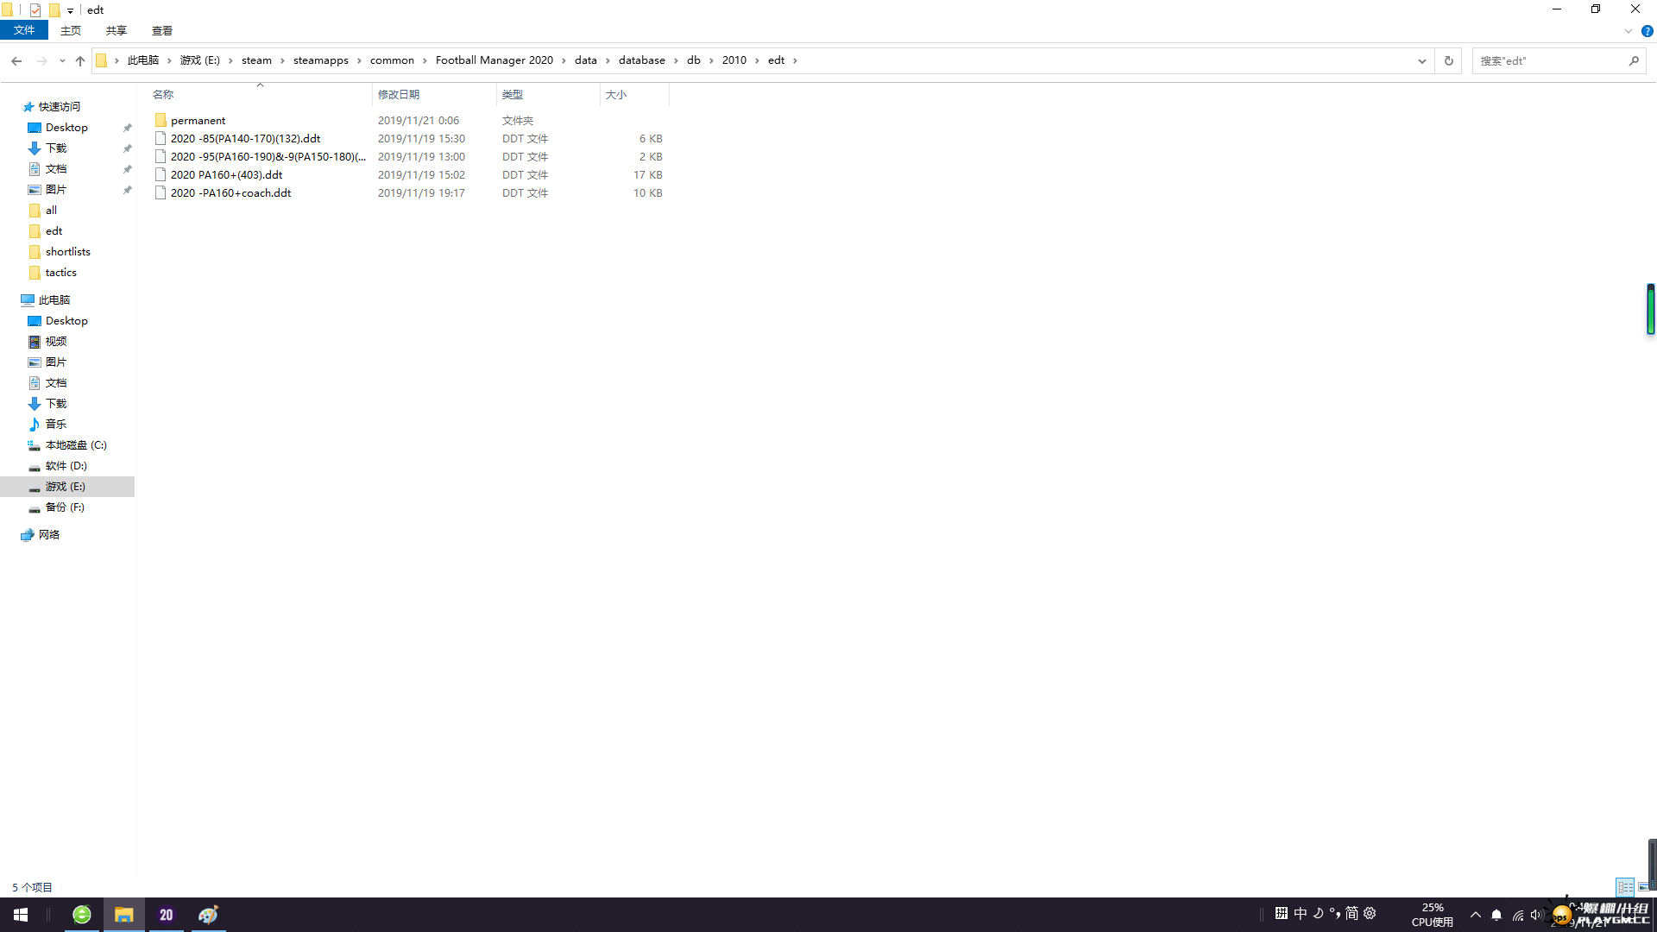This screenshot has height=932, width=1657.
Task: Open pinned 下载 under 快速访问
Action: pos(56,148)
